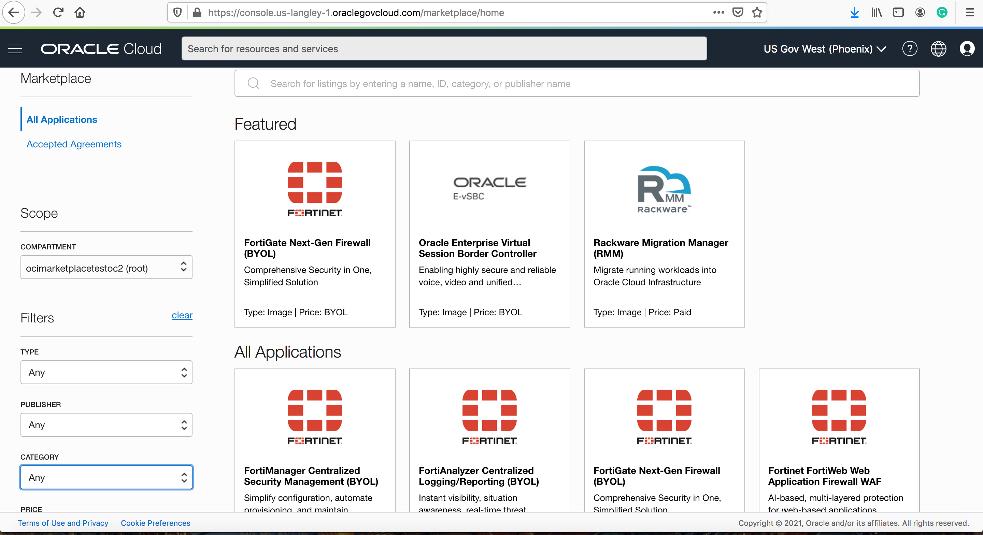Open the Category filter dropdown
Image resolution: width=983 pixels, height=535 pixels.
click(x=106, y=477)
